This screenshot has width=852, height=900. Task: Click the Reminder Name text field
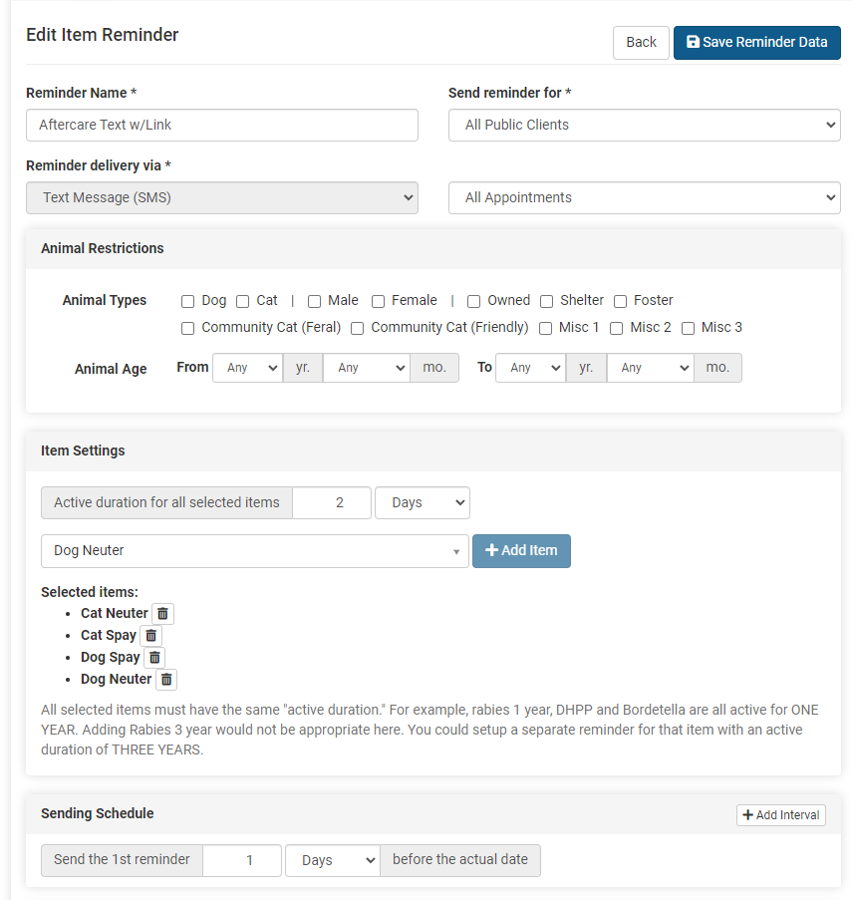tap(221, 126)
